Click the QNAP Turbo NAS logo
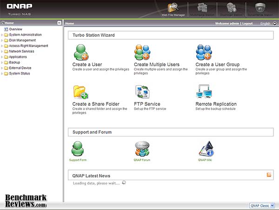The width and height of the screenshot is (279, 210). [x=20, y=9]
